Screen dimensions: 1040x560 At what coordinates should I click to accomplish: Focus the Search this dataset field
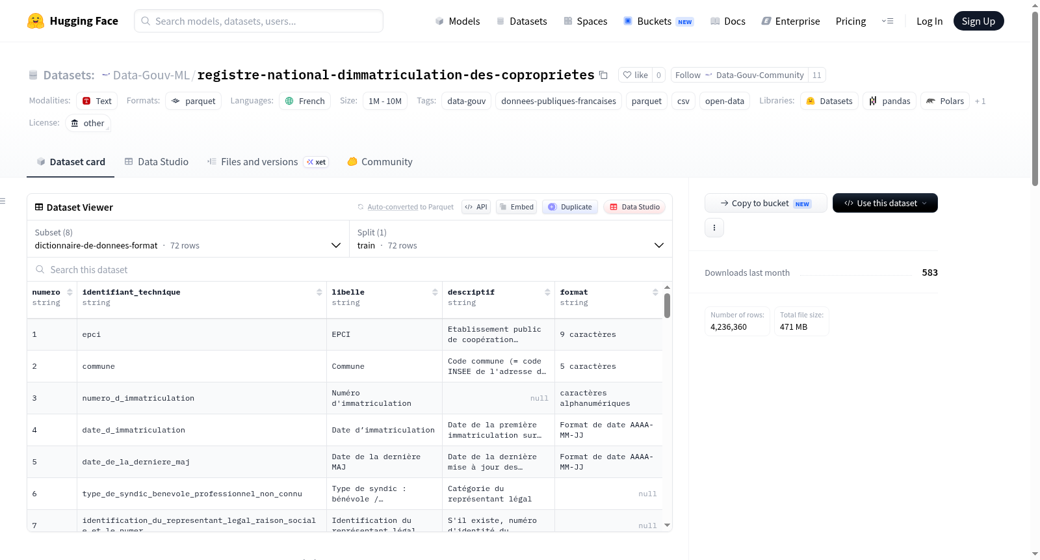[x=350, y=269]
